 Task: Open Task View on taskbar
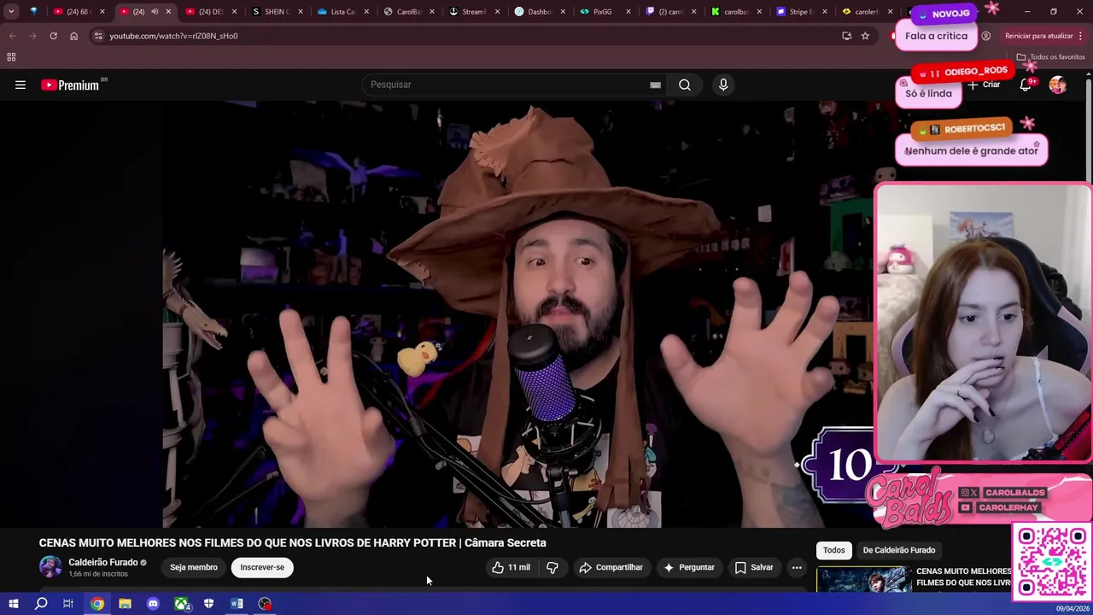pyautogui.click(x=68, y=604)
